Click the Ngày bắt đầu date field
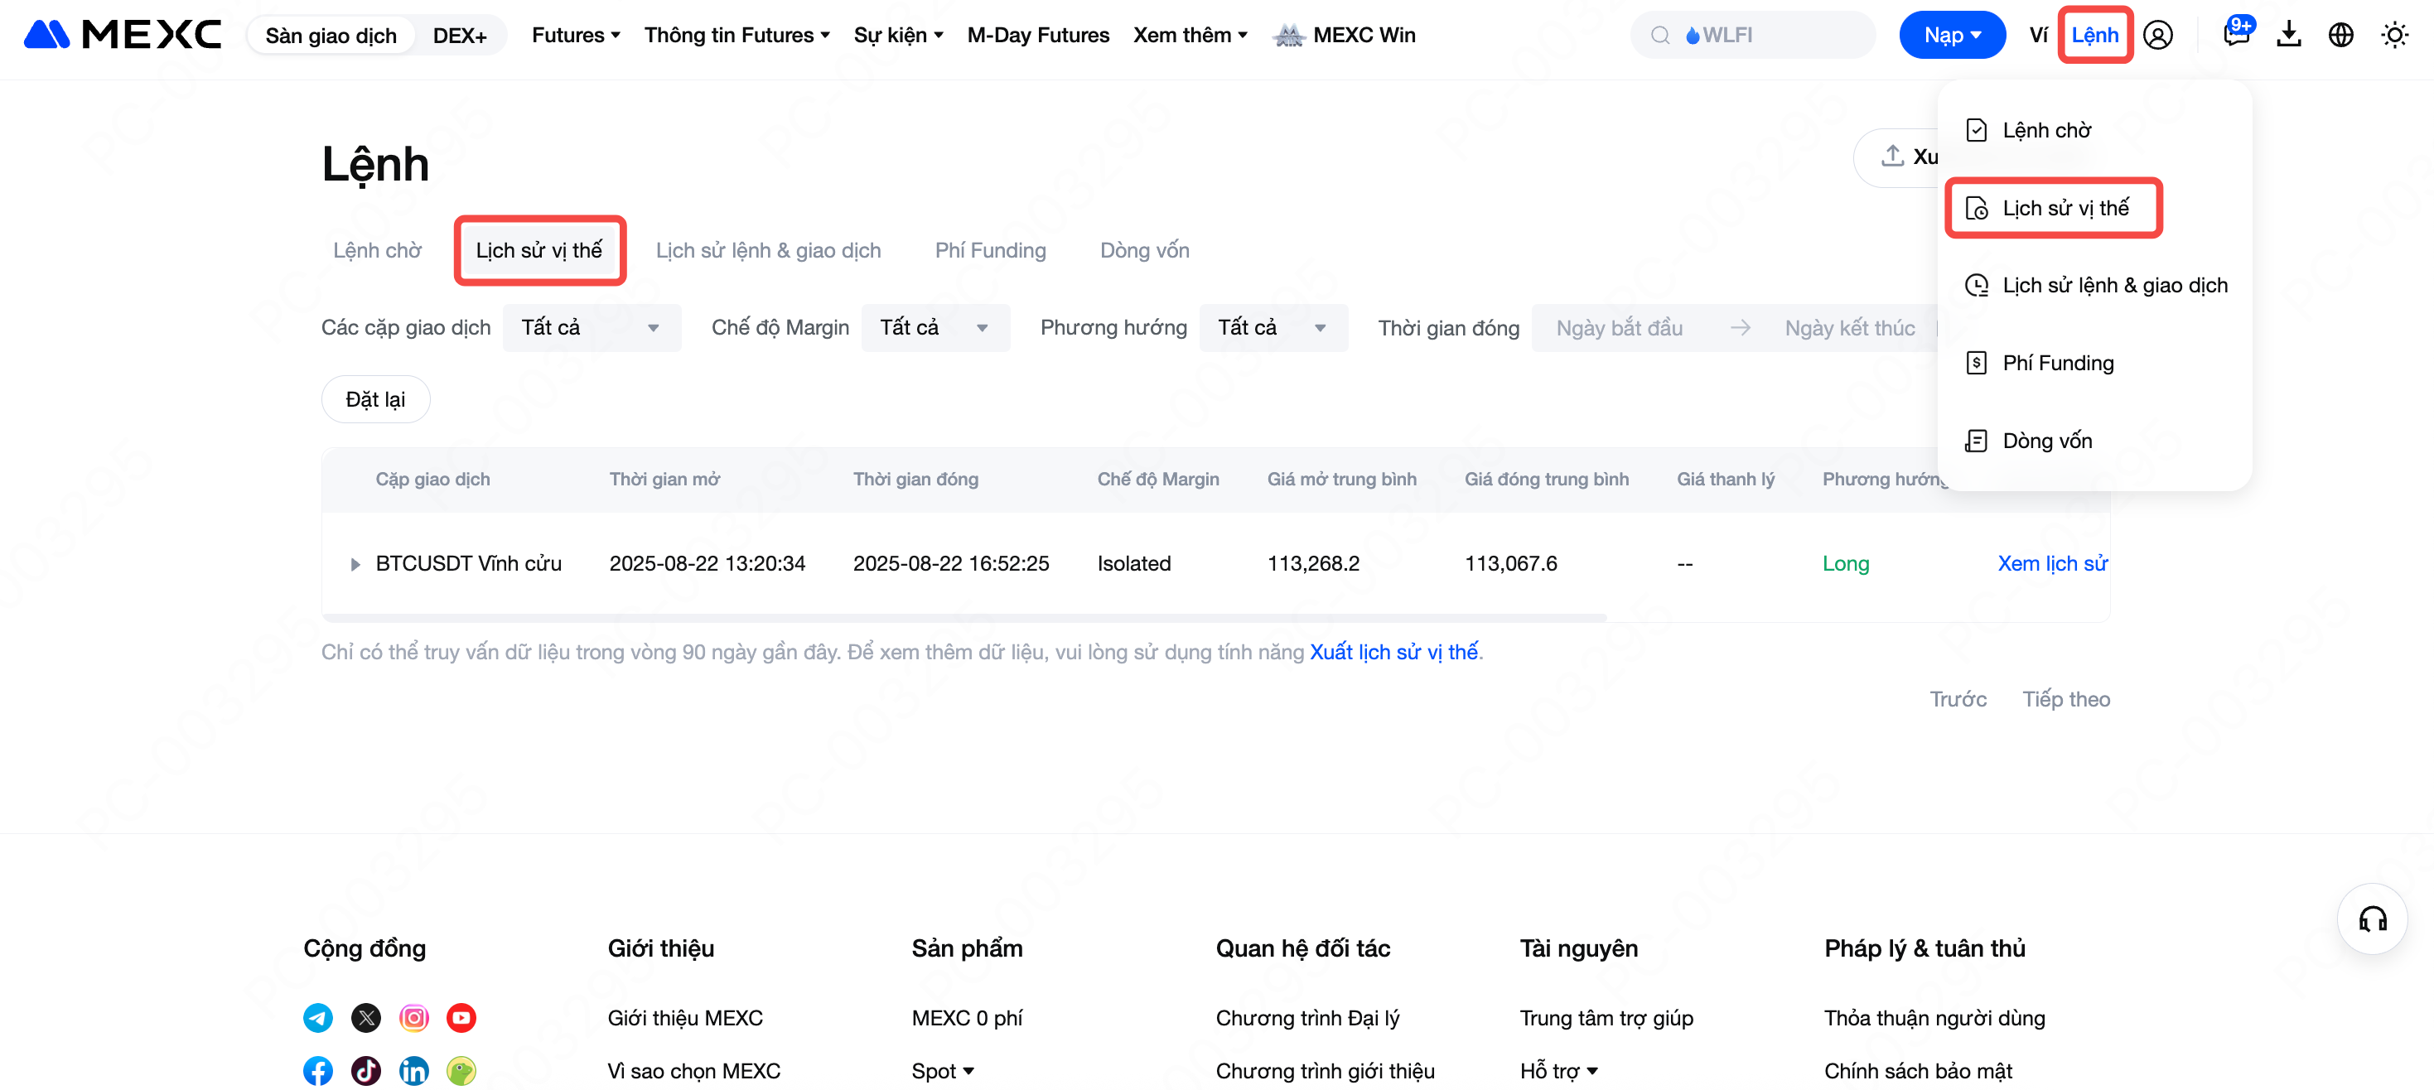Screen dimensions: 2434x1090 point(1619,328)
